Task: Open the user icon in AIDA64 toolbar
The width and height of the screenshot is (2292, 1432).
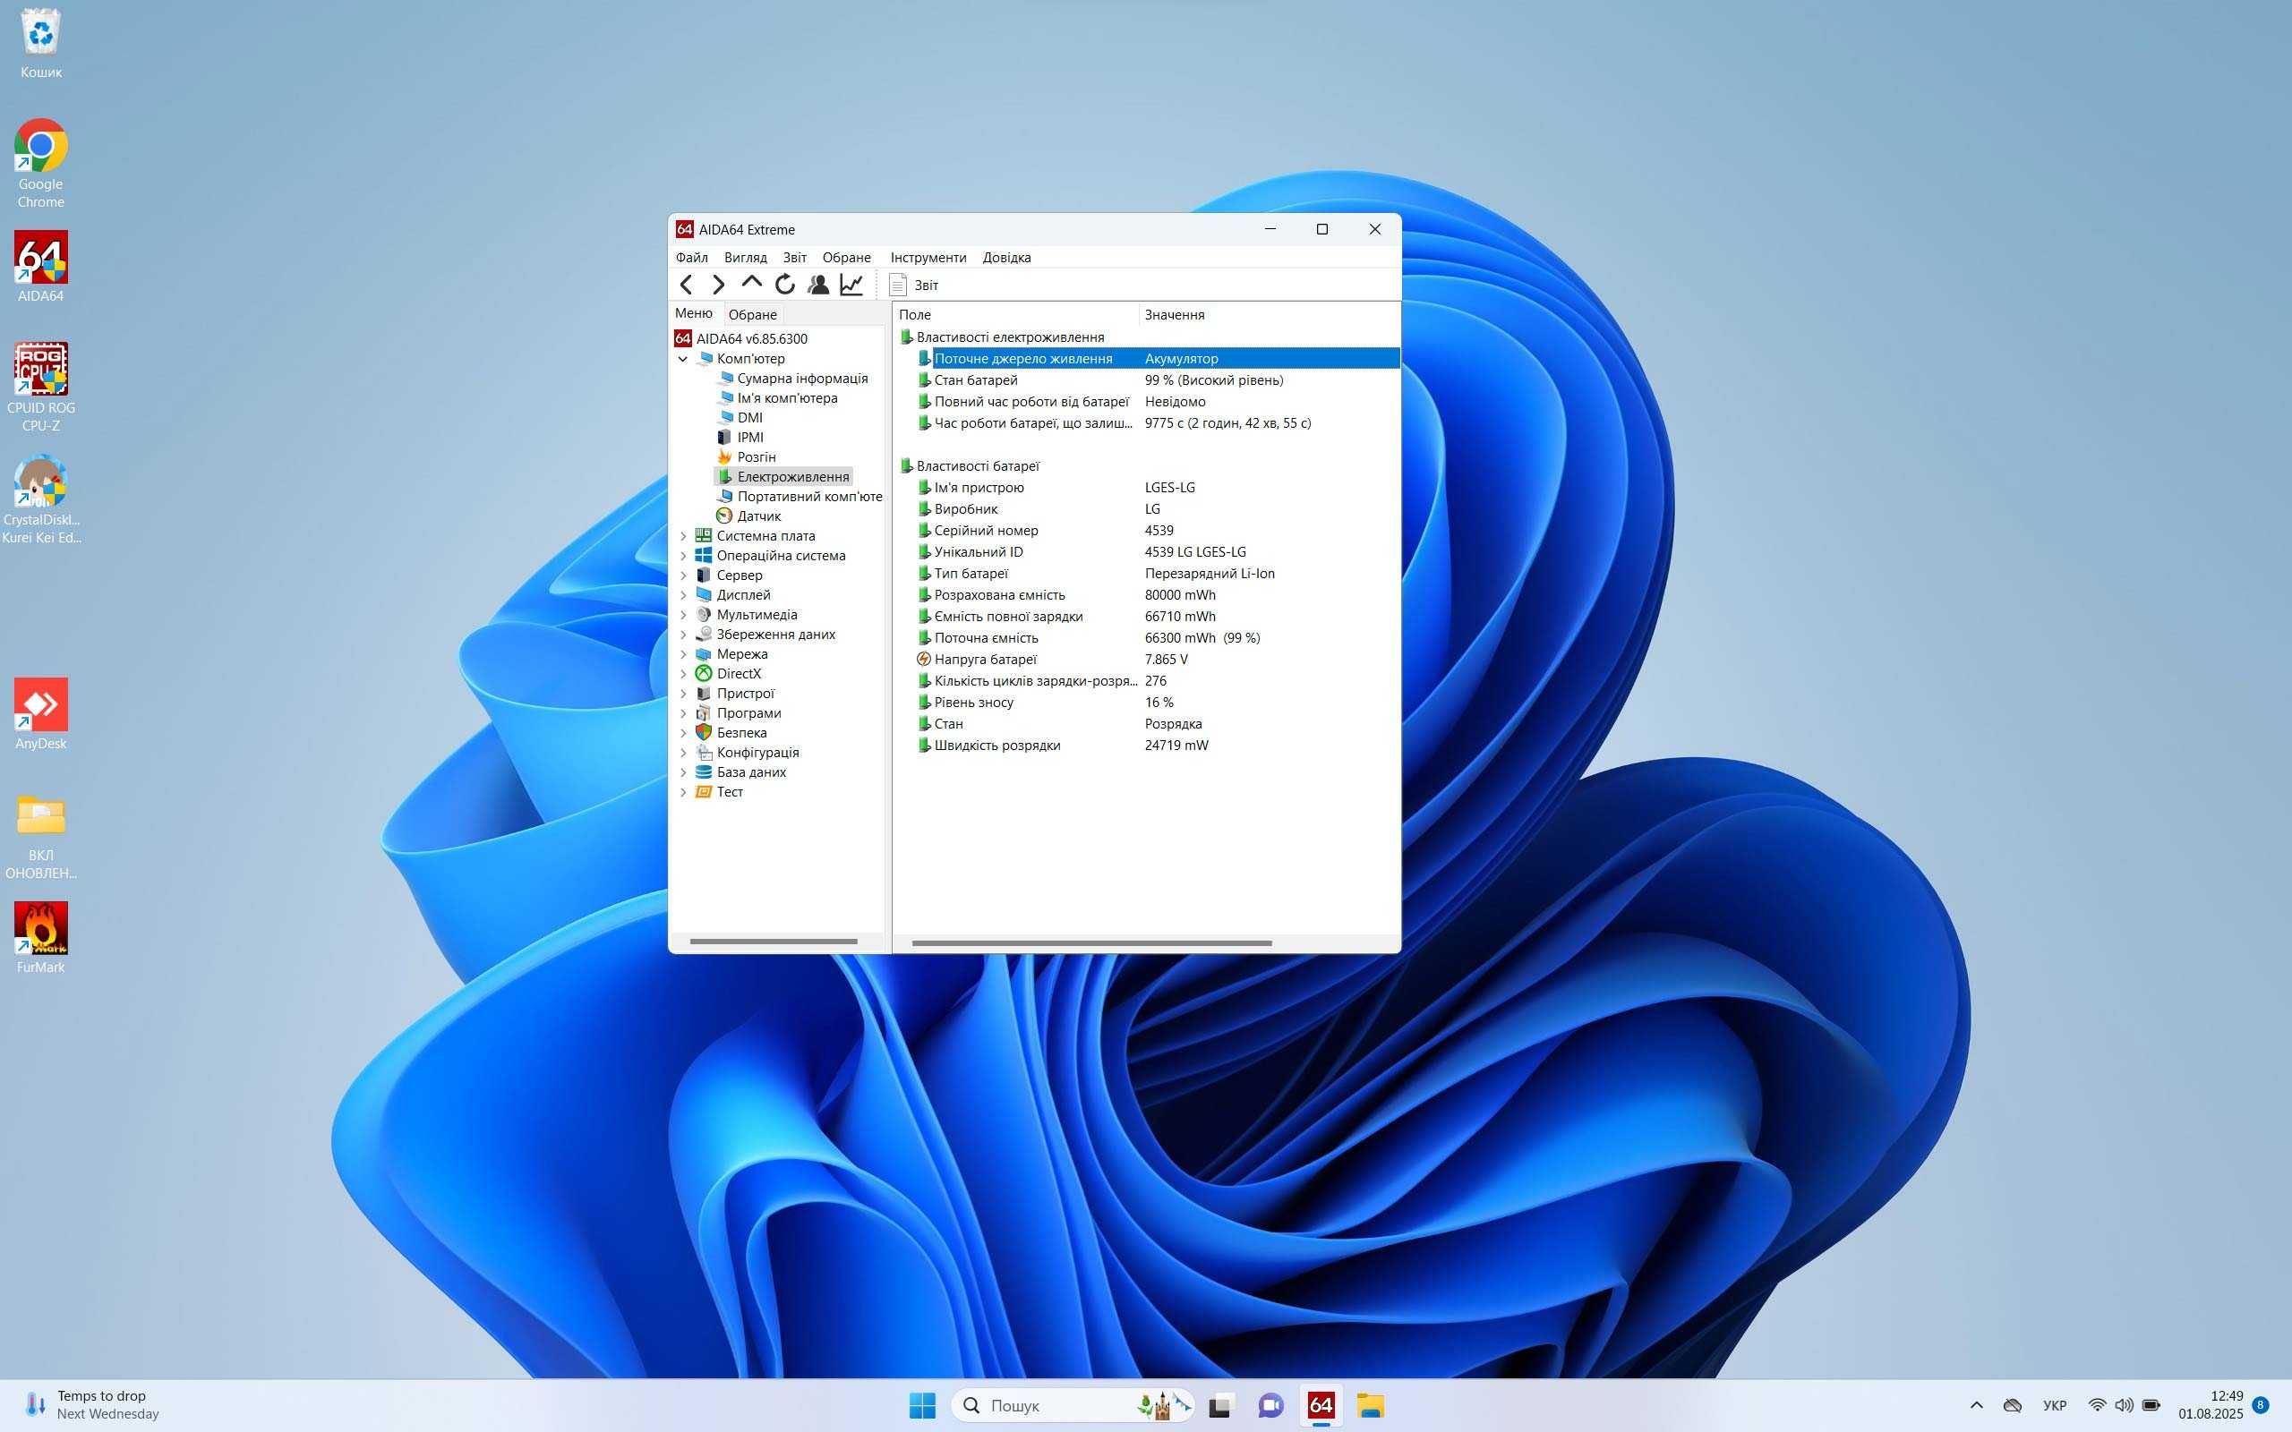Action: 818,284
